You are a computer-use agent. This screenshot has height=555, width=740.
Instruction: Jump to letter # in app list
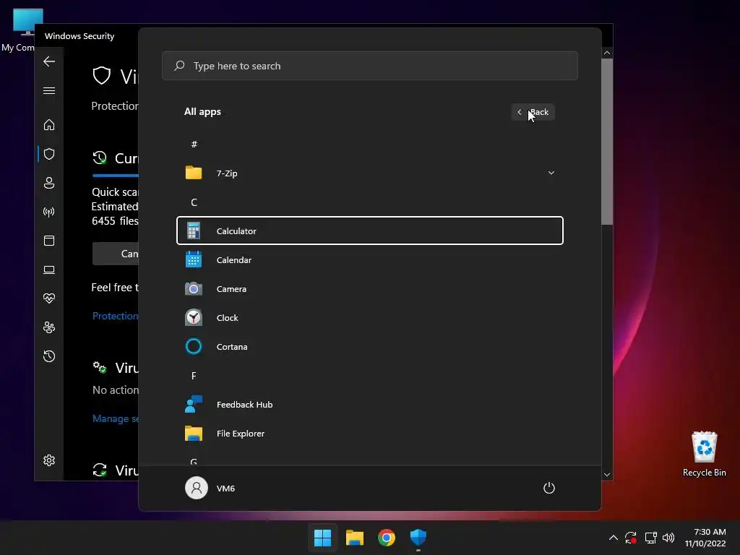coord(194,144)
